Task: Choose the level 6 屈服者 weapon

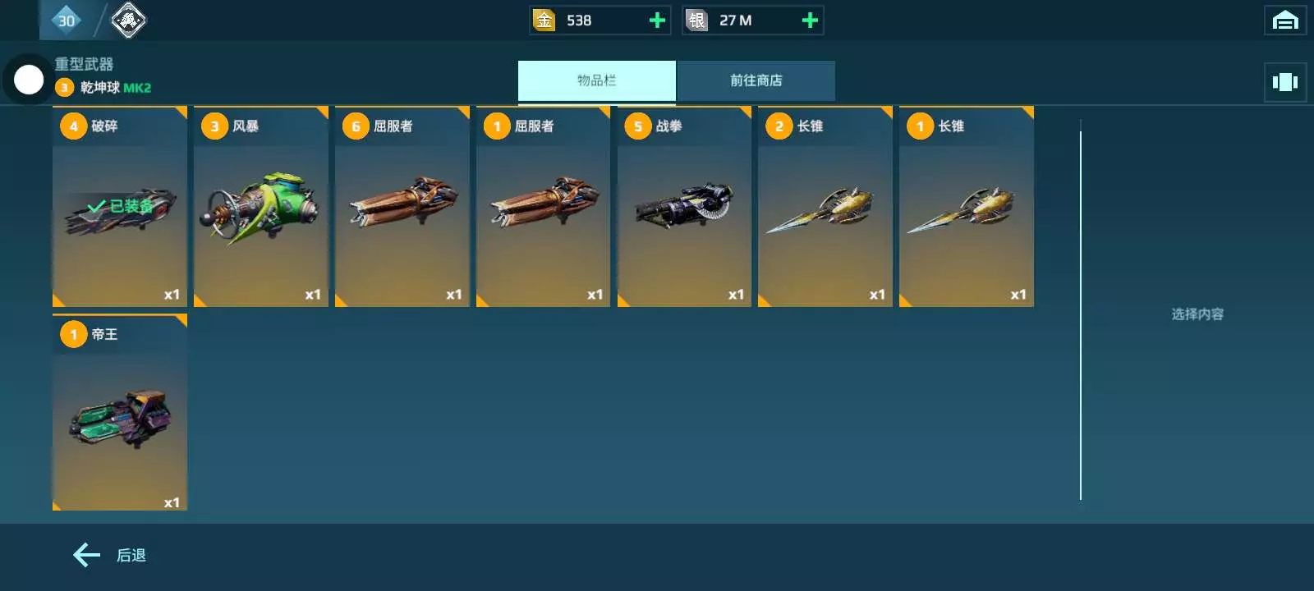Action: coord(402,207)
